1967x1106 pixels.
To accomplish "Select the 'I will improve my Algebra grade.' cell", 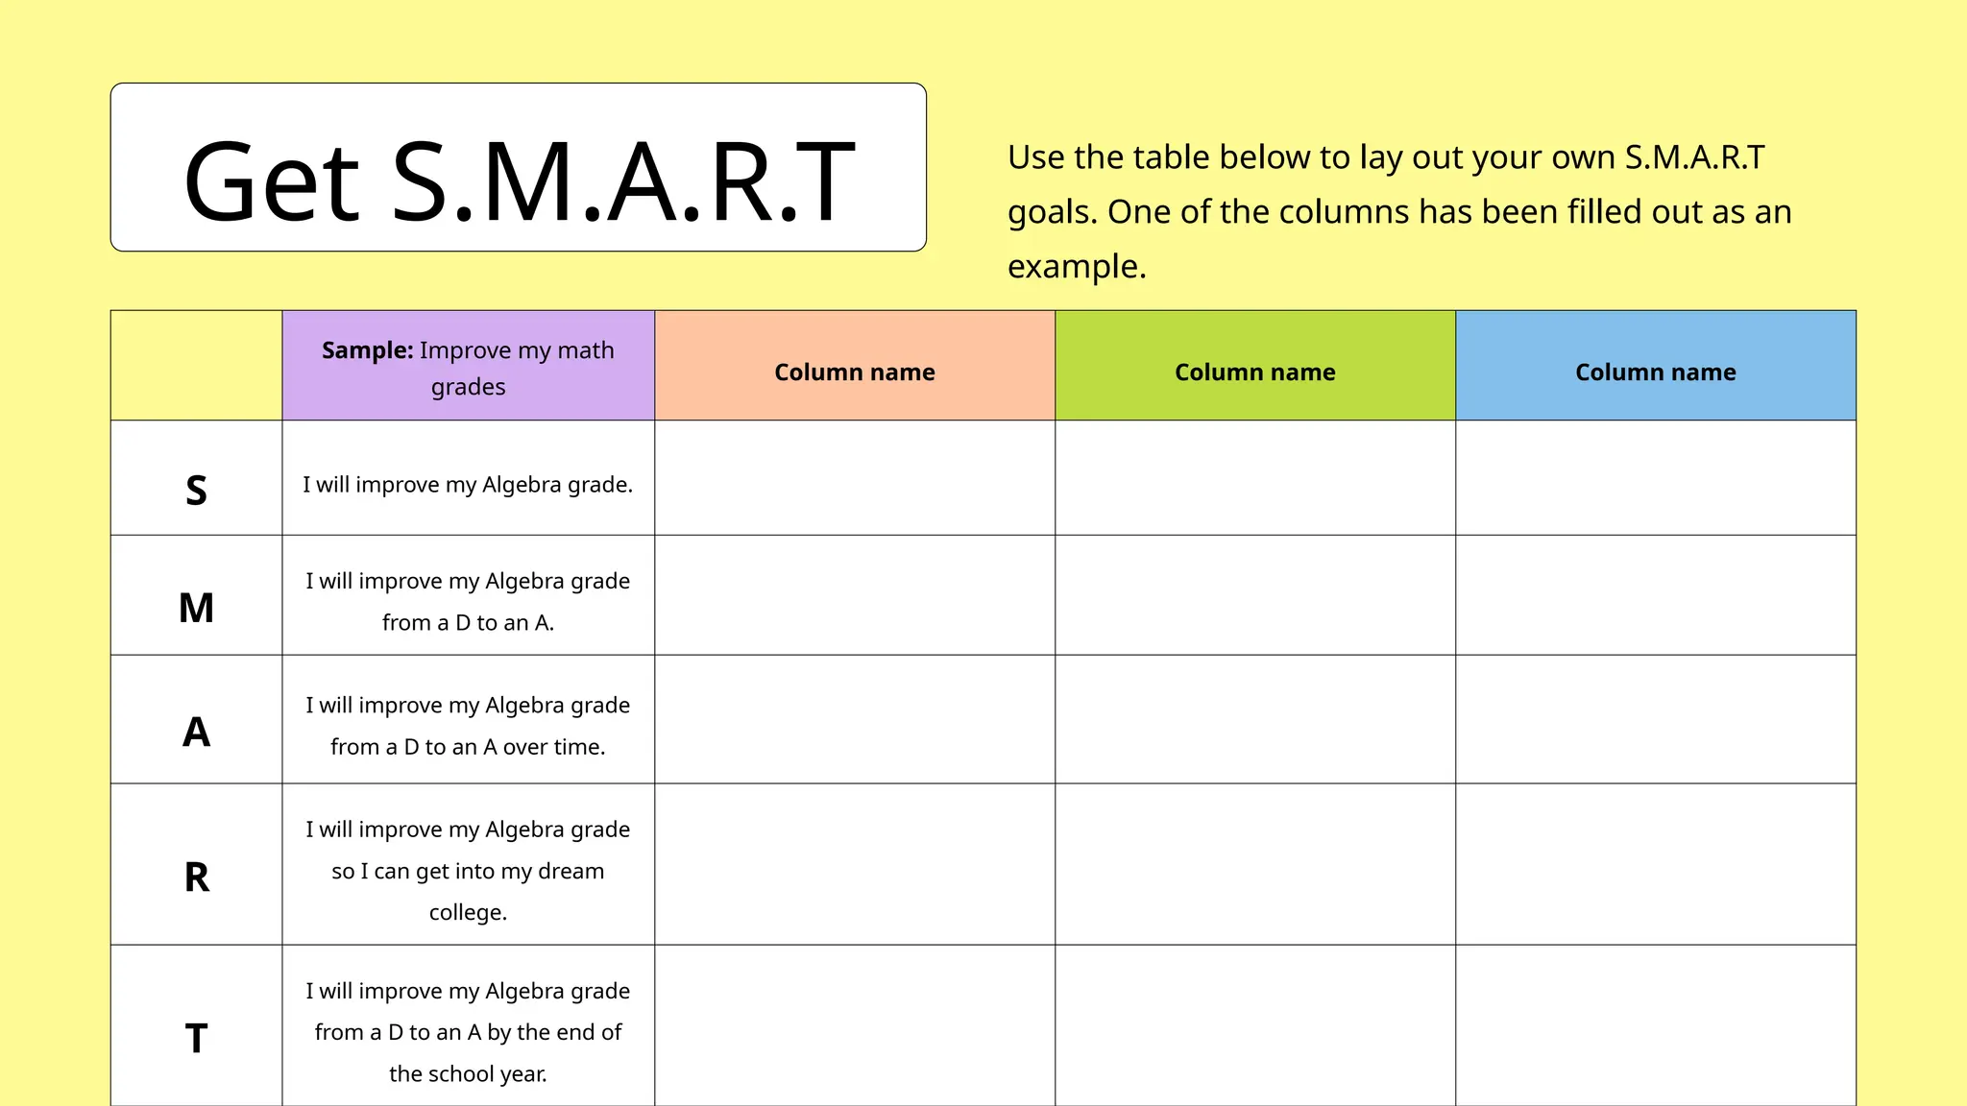I will (469, 477).
